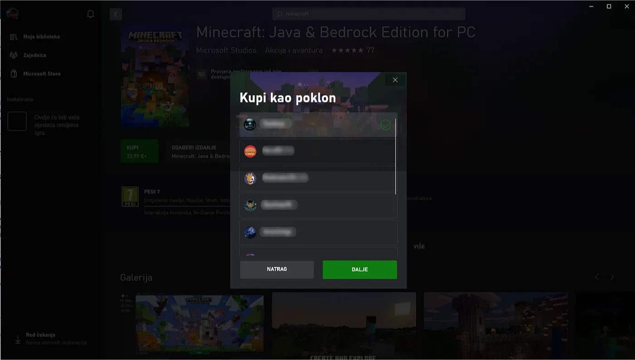Choose the fourth friend in the list
The image size is (635, 360).
(318, 206)
